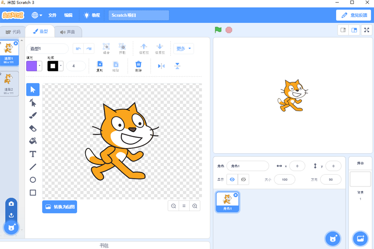Click the sprite name field 角色1
Viewport: 374px width, 249px height.
tap(248, 166)
